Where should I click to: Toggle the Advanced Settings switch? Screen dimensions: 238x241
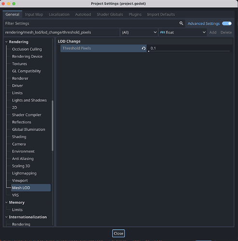click(227, 24)
